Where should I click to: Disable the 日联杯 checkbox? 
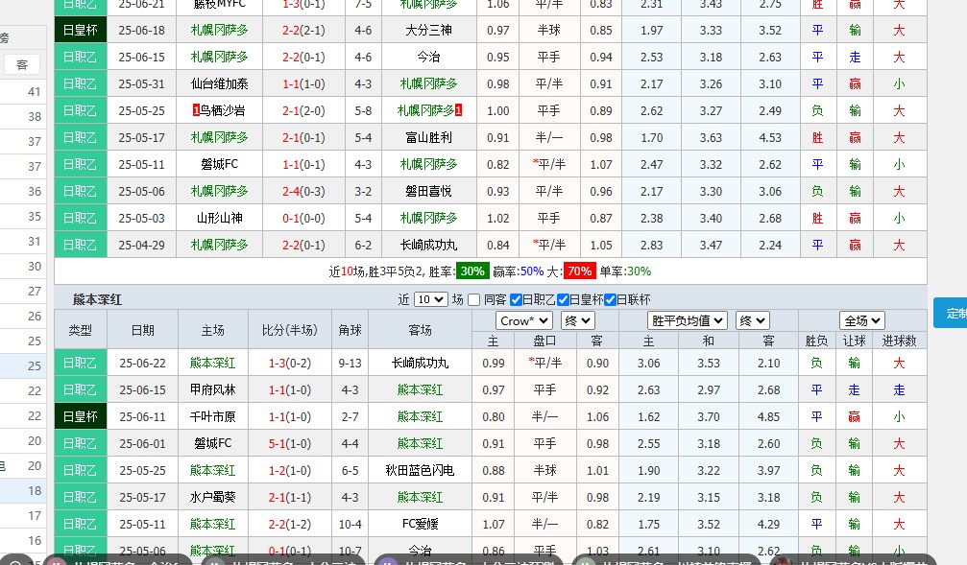click(x=610, y=299)
